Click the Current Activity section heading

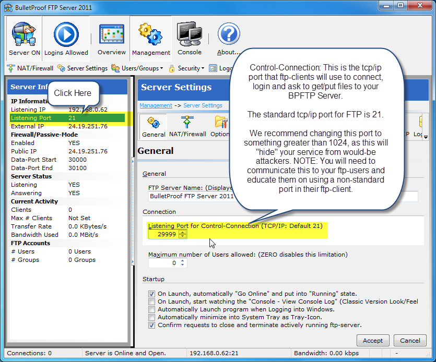click(34, 201)
